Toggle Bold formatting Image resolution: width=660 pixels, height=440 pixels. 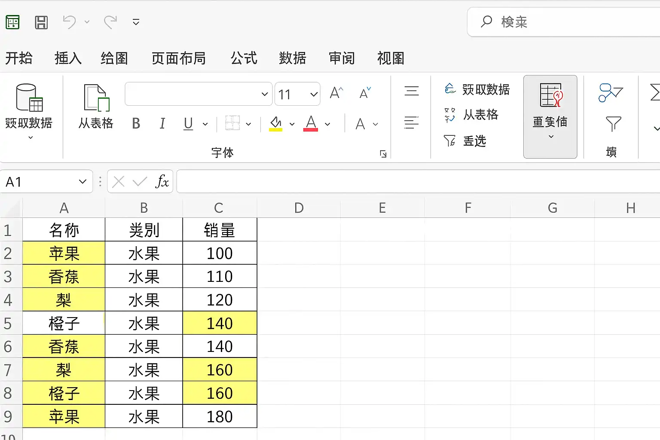pos(136,124)
